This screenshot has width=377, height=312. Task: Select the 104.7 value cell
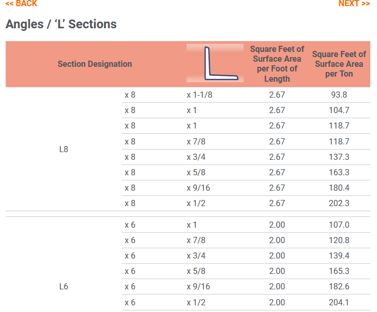coord(339,111)
